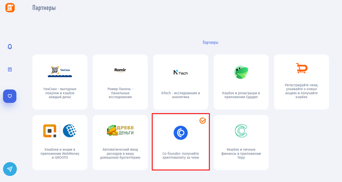Click the blue WebMoney globe logo
Viewport: 342px width, 182px height.
(x=69, y=131)
